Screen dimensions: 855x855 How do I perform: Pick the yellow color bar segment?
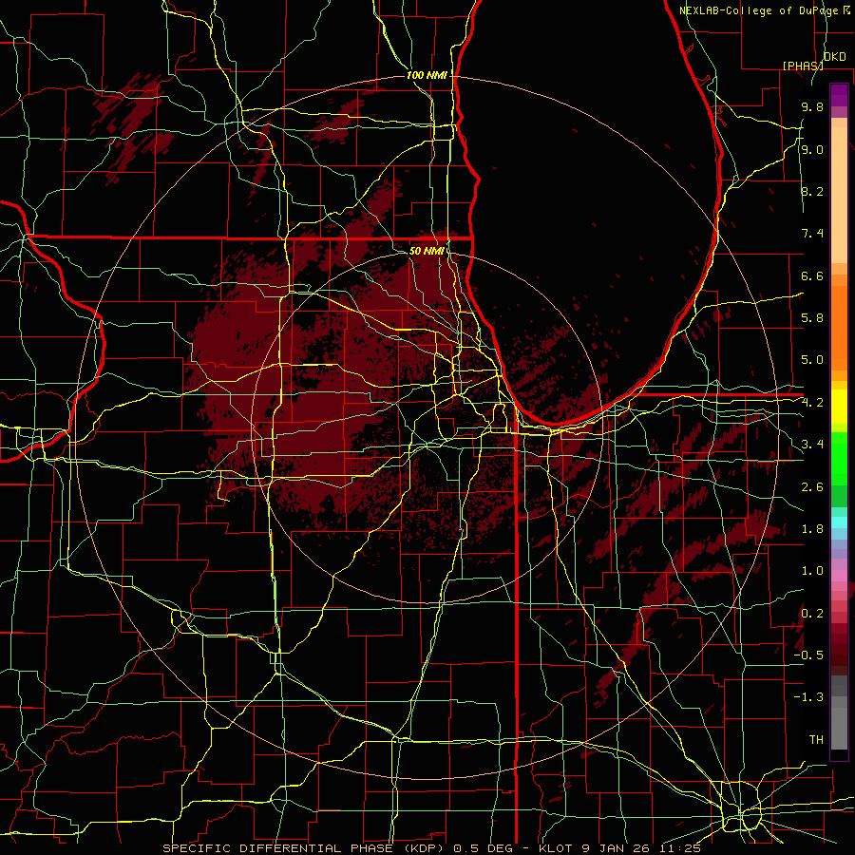coord(839,407)
